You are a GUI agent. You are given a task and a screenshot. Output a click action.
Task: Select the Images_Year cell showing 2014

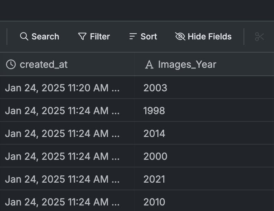154,134
